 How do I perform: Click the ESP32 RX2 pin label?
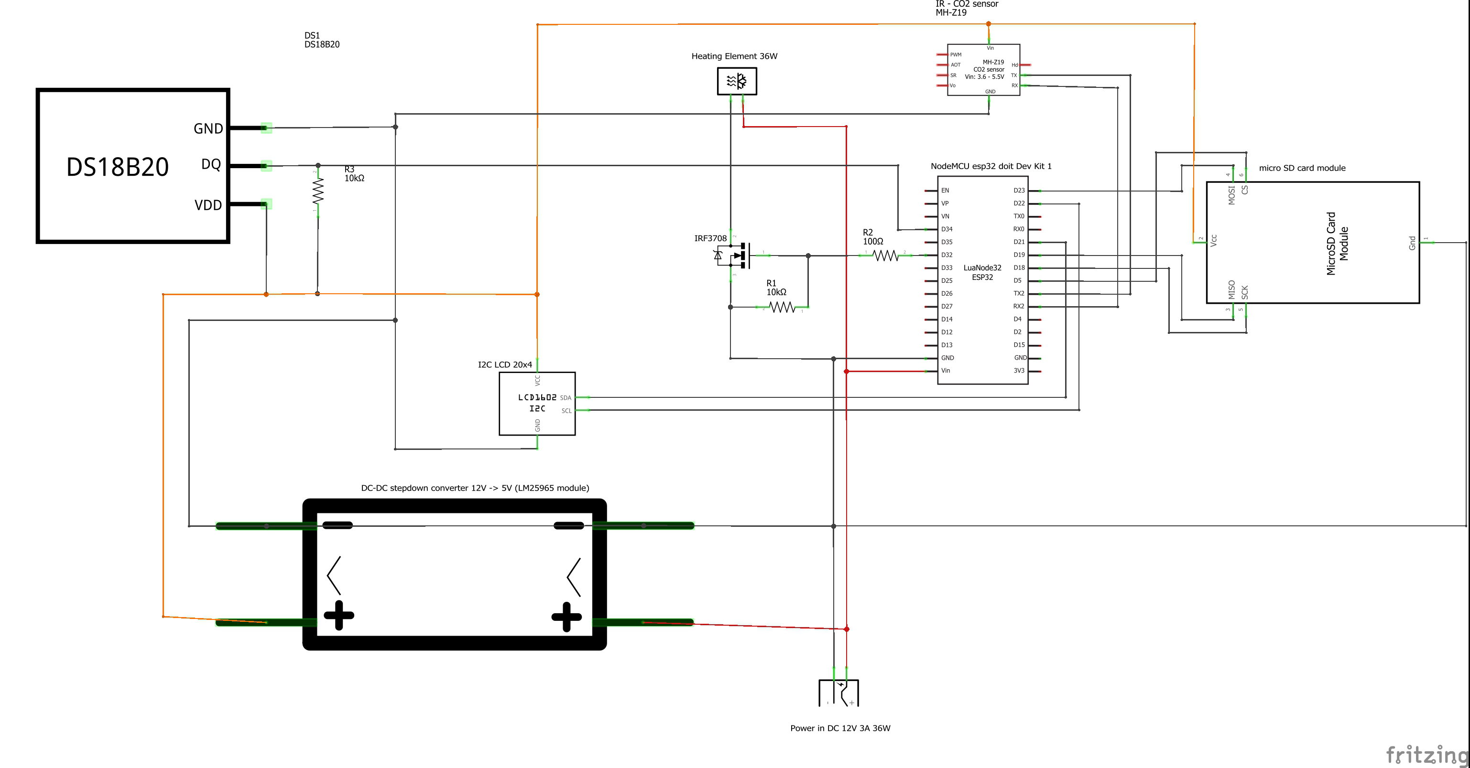1019,306
